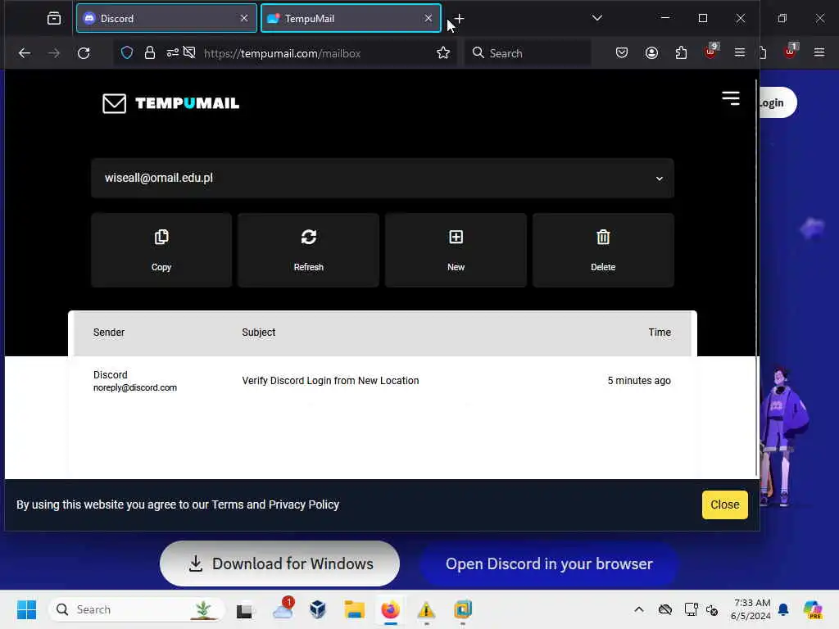The width and height of the screenshot is (839, 629).
Task: Click the noreply@discord.com sender text
Action: (x=135, y=387)
